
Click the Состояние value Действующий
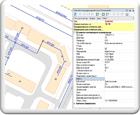[x=111, y=81]
